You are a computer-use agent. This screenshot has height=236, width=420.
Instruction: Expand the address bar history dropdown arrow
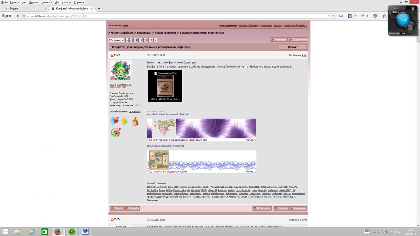pos(329,16)
